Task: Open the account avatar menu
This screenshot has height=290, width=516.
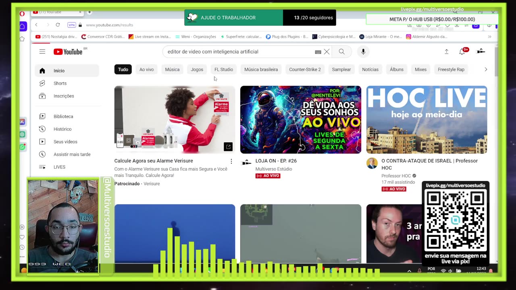Action: point(481,51)
